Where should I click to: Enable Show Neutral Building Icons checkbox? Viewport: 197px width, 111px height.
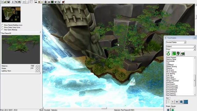click(x=2, y=25)
